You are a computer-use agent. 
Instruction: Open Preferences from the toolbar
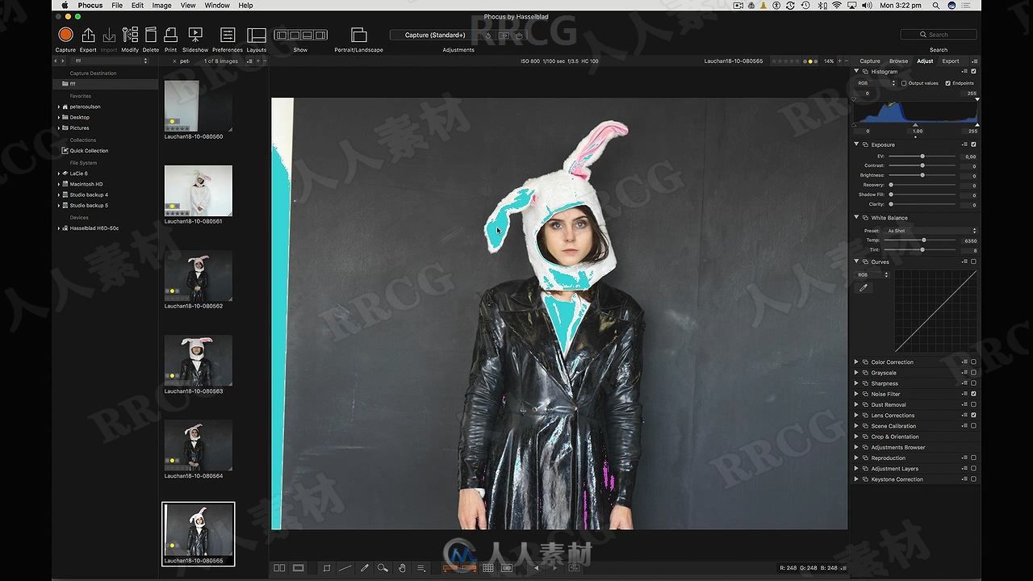228,35
